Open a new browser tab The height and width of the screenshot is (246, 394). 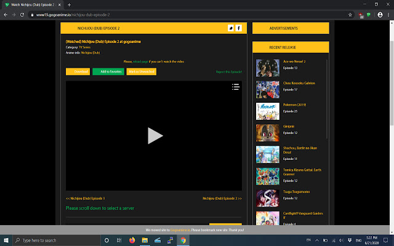click(69, 4)
